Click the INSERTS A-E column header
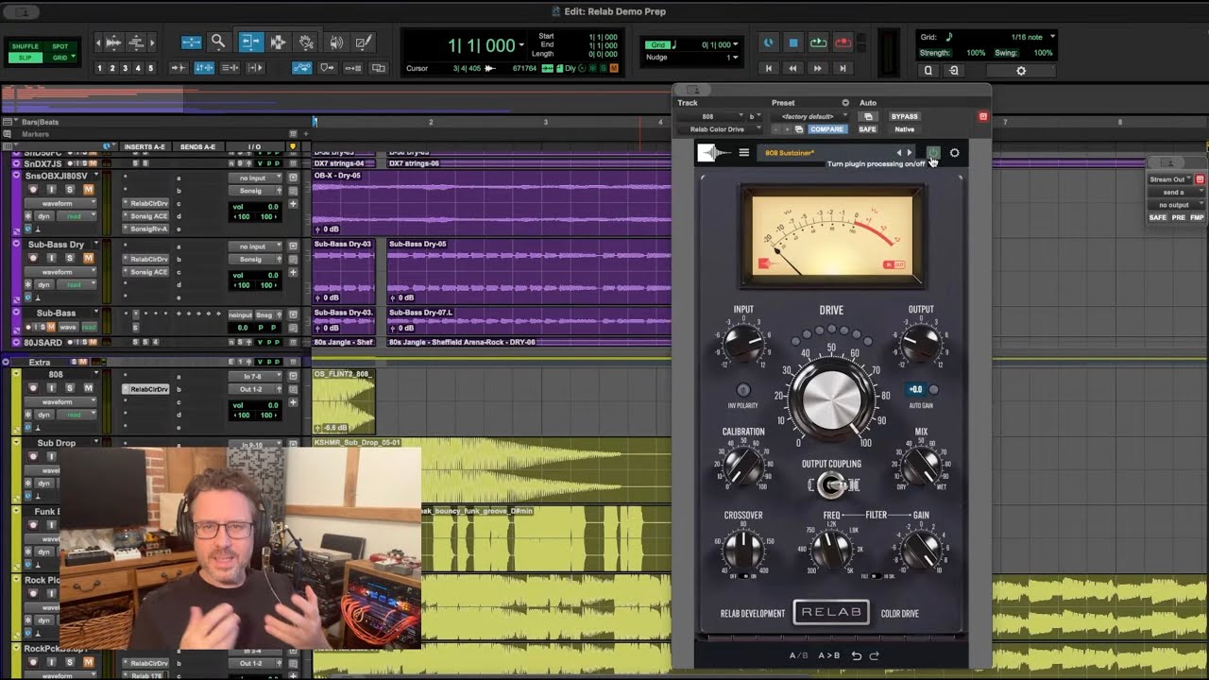Screen dimensions: 1209x680 click(144, 147)
